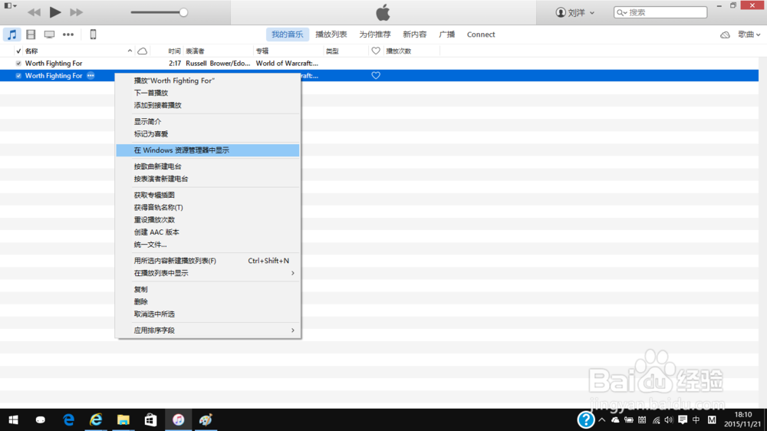767x431 pixels.
Task: Choose 统一文件... in the context menu
Action: [208, 245]
